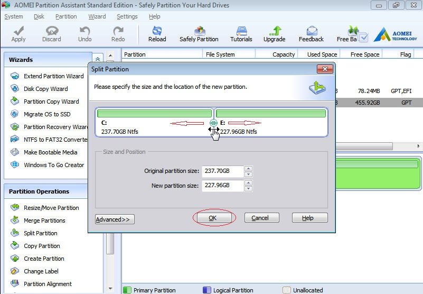
Task: Sort by Flag column header
Action: point(398,54)
